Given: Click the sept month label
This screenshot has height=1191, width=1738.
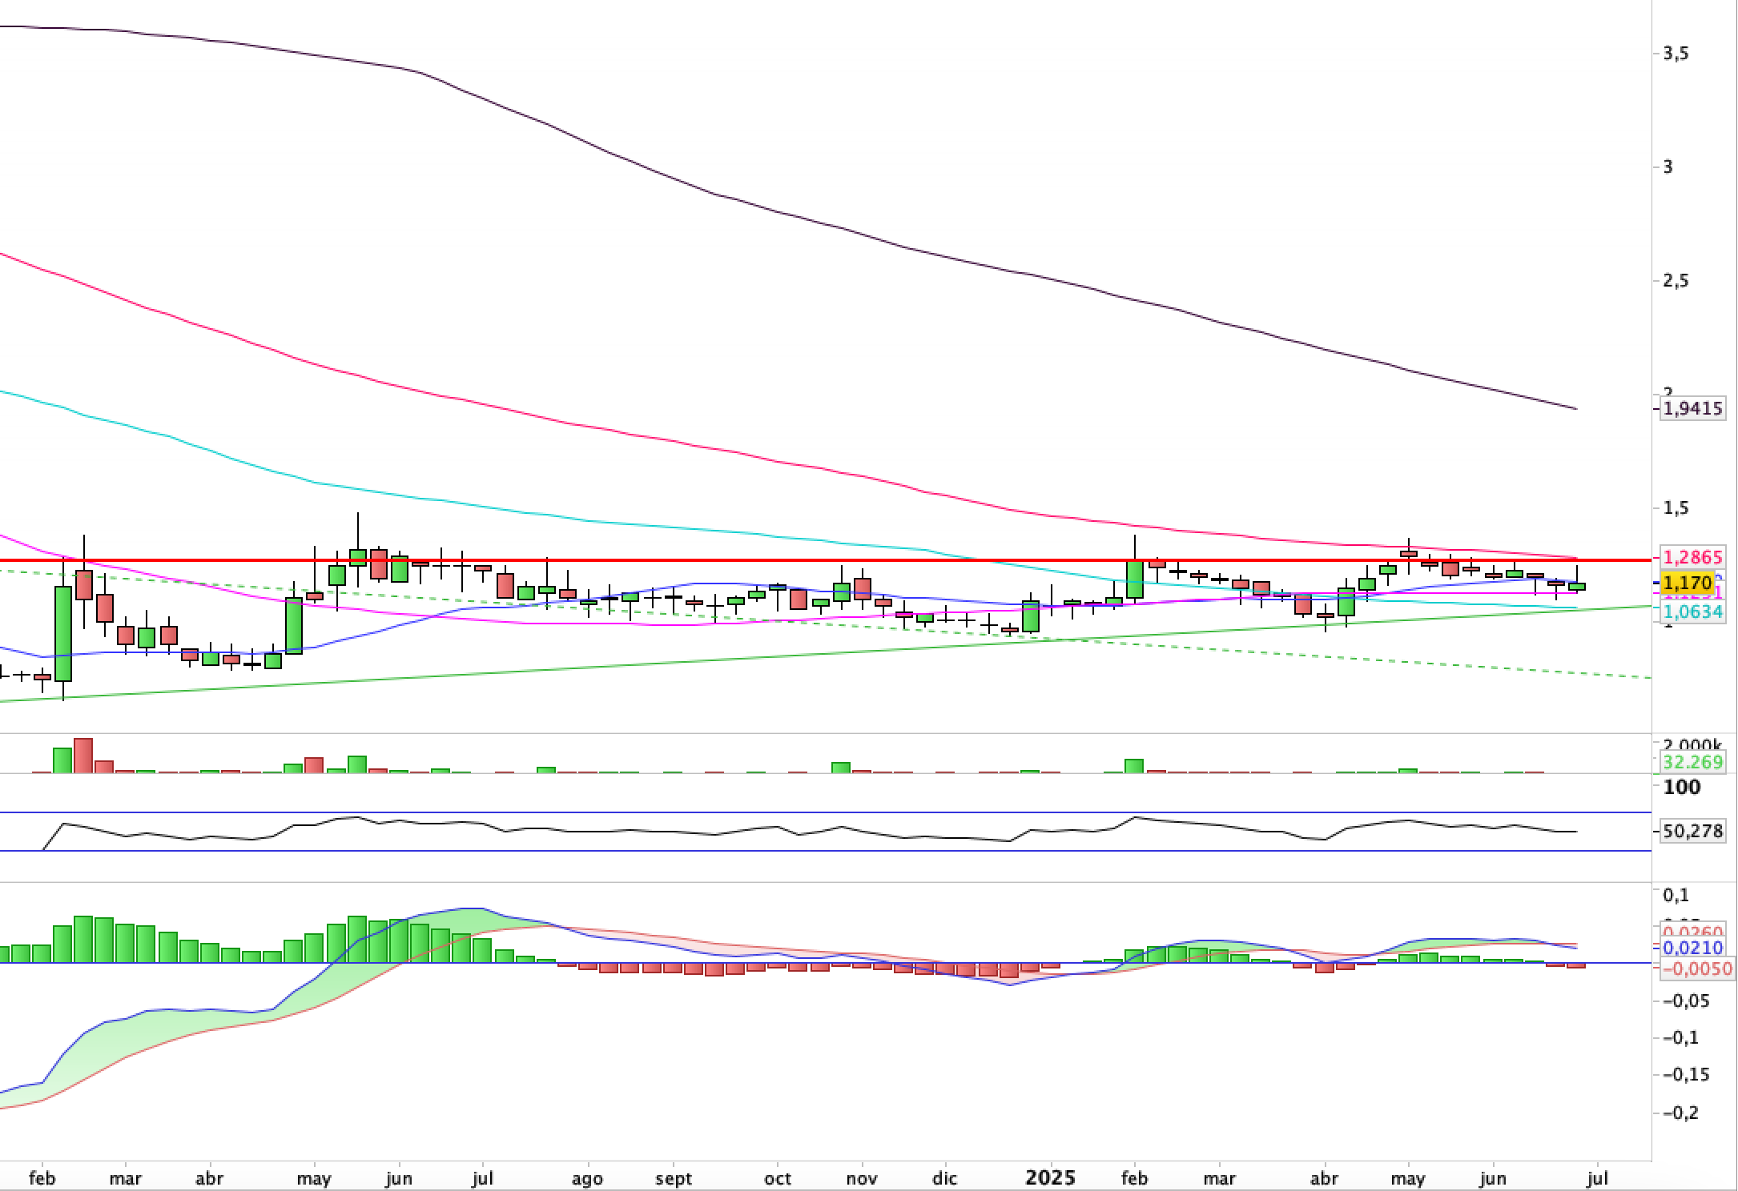Looking at the screenshot, I should [x=673, y=1180].
